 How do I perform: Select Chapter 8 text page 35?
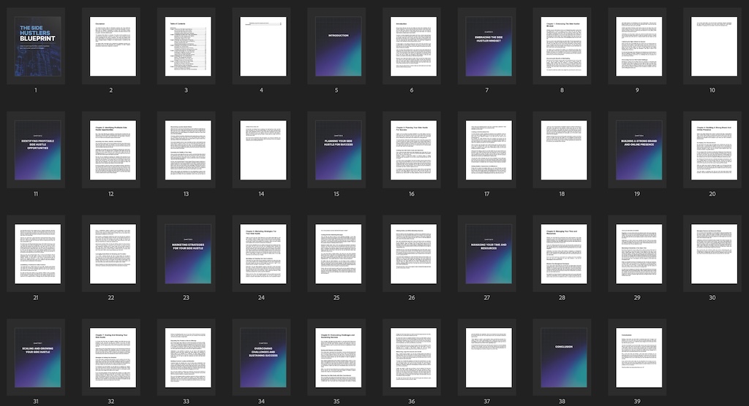(x=338, y=357)
